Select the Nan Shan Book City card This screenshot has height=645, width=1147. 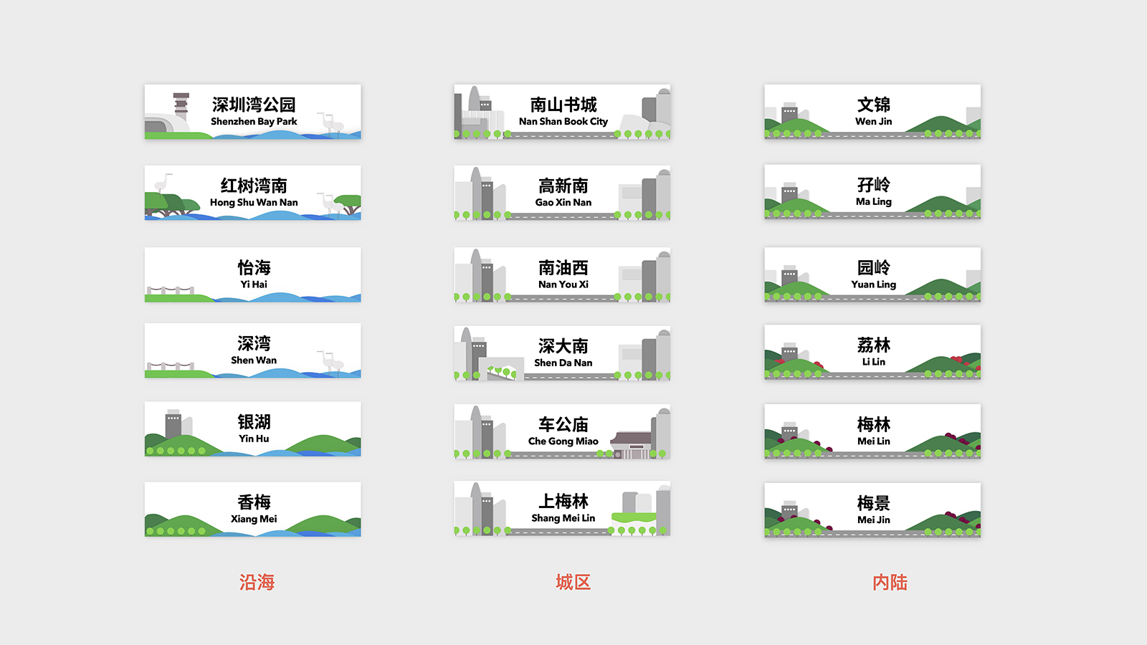pyautogui.click(x=562, y=112)
